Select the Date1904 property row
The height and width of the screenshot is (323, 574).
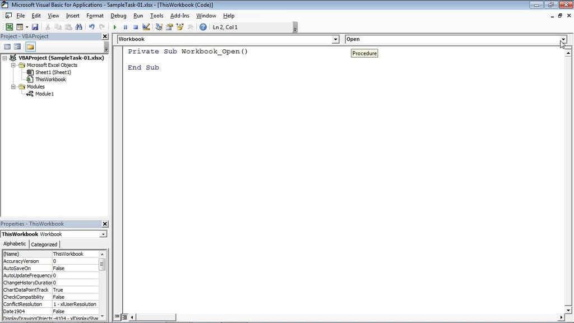(x=50, y=311)
